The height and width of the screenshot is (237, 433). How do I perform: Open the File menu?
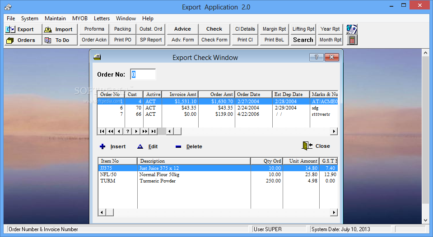11,18
